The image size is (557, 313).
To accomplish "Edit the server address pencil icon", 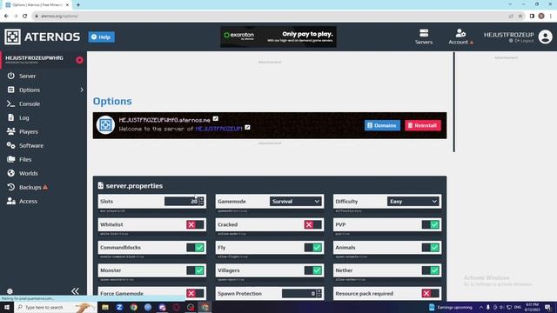I will tap(216, 119).
